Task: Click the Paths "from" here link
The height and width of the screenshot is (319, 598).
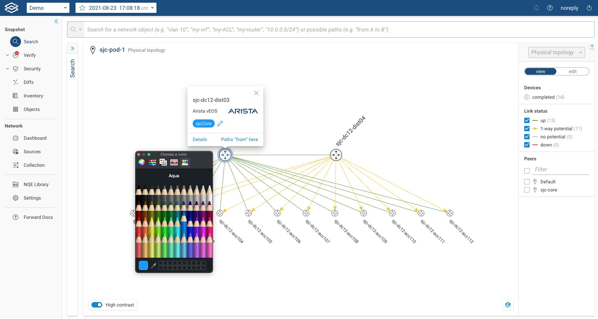Action: click(239, 139)
